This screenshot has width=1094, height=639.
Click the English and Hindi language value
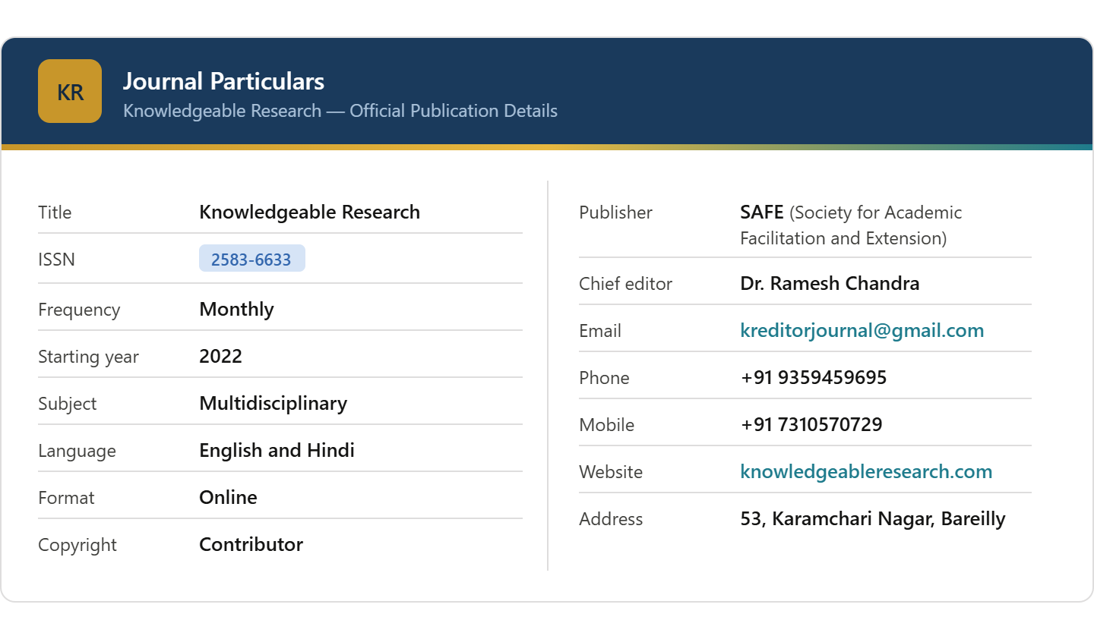[277, 450]
